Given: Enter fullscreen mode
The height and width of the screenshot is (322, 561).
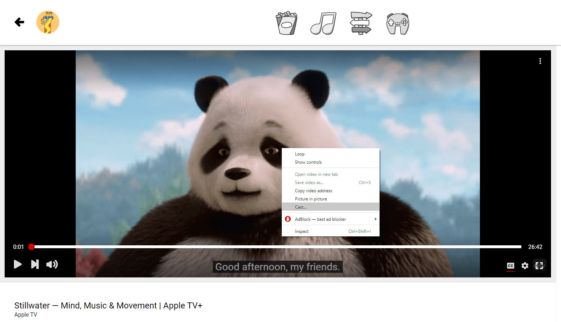Looking at the screenshot, I should [x=539, y=266].
